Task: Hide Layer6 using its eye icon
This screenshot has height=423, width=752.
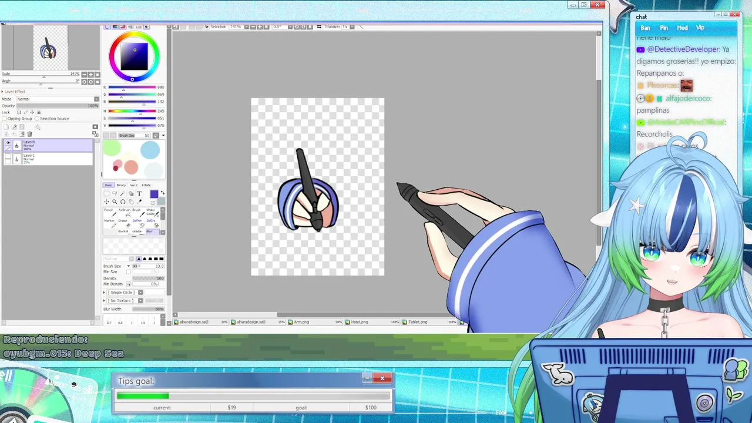Action: pos(8,142)
